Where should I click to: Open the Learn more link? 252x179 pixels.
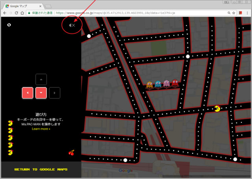click(x=41, y=129)
